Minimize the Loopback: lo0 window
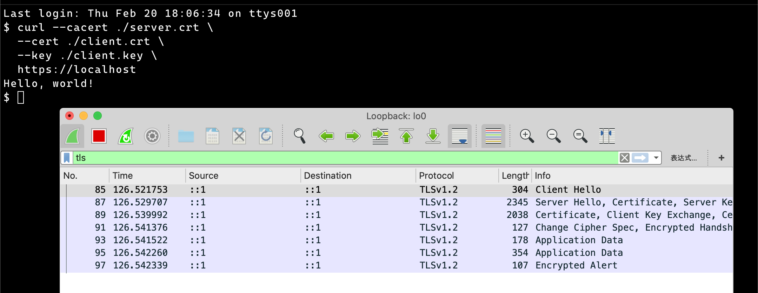The image size is (758, 293). pos(84,116)
